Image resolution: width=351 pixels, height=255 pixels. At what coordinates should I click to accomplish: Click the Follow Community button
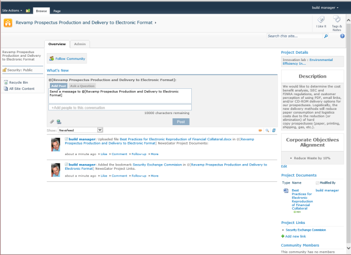point(67,59)
